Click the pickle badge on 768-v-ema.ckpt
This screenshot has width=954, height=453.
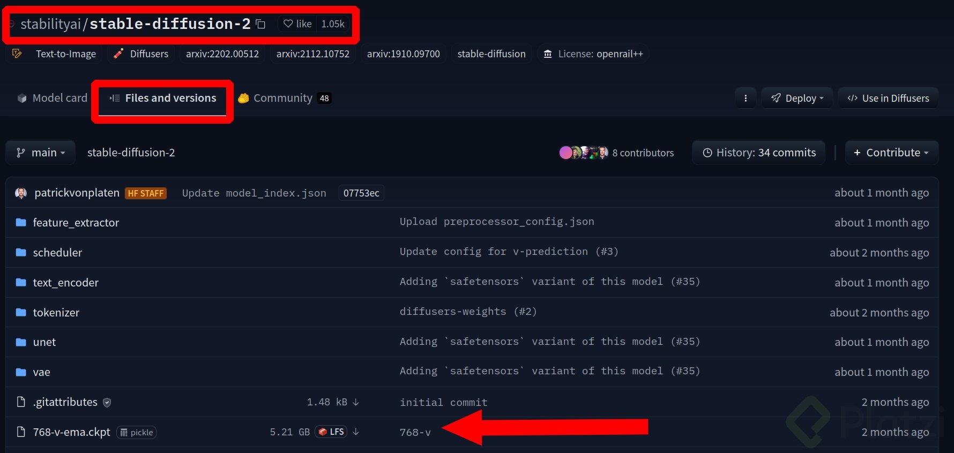[137, 432]
